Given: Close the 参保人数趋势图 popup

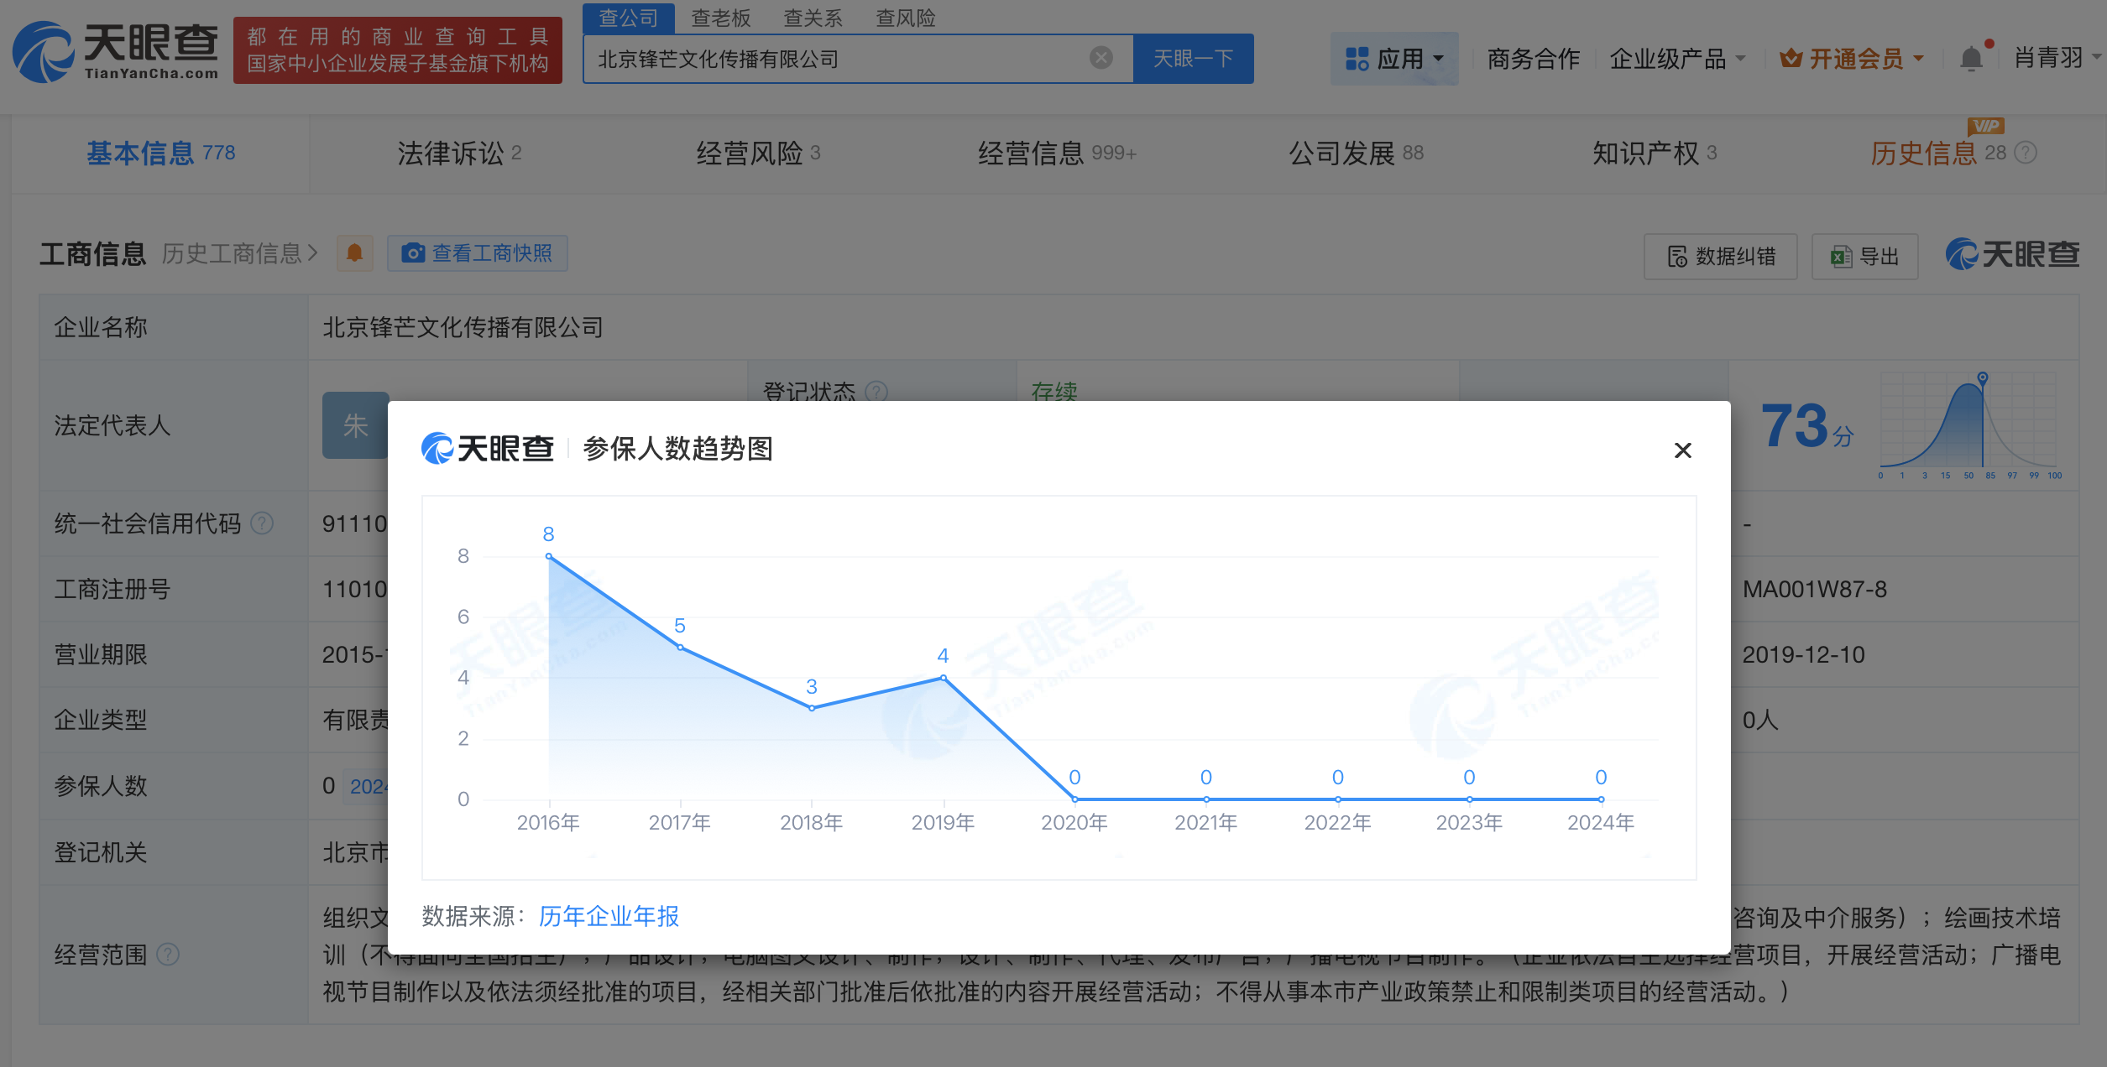Looking at the screenshot, I should pyautogui.click(x=1682, y=450).
